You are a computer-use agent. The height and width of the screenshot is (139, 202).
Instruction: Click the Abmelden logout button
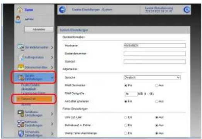click(39, 29)
